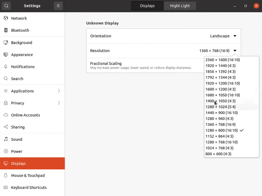Choose 1920 × 1200 (16:10) resolution option

[222, 83]
